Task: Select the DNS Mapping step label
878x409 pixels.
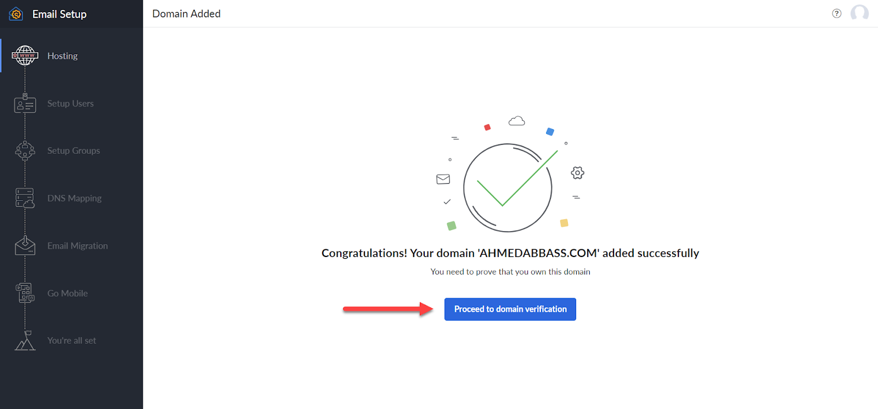Action: tap(74, 198)
